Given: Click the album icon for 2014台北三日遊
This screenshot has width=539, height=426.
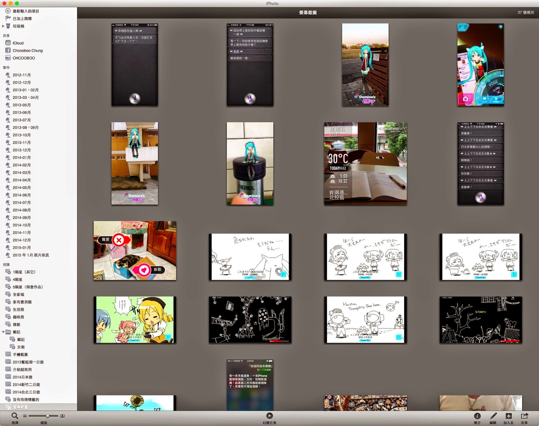Looking at the screenshot, I should click(x=8, y=392).
